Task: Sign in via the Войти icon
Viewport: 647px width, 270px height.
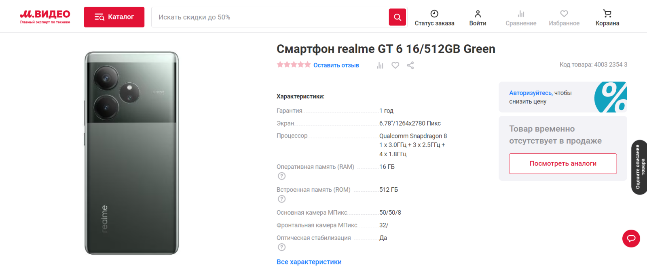Action: 478,18
